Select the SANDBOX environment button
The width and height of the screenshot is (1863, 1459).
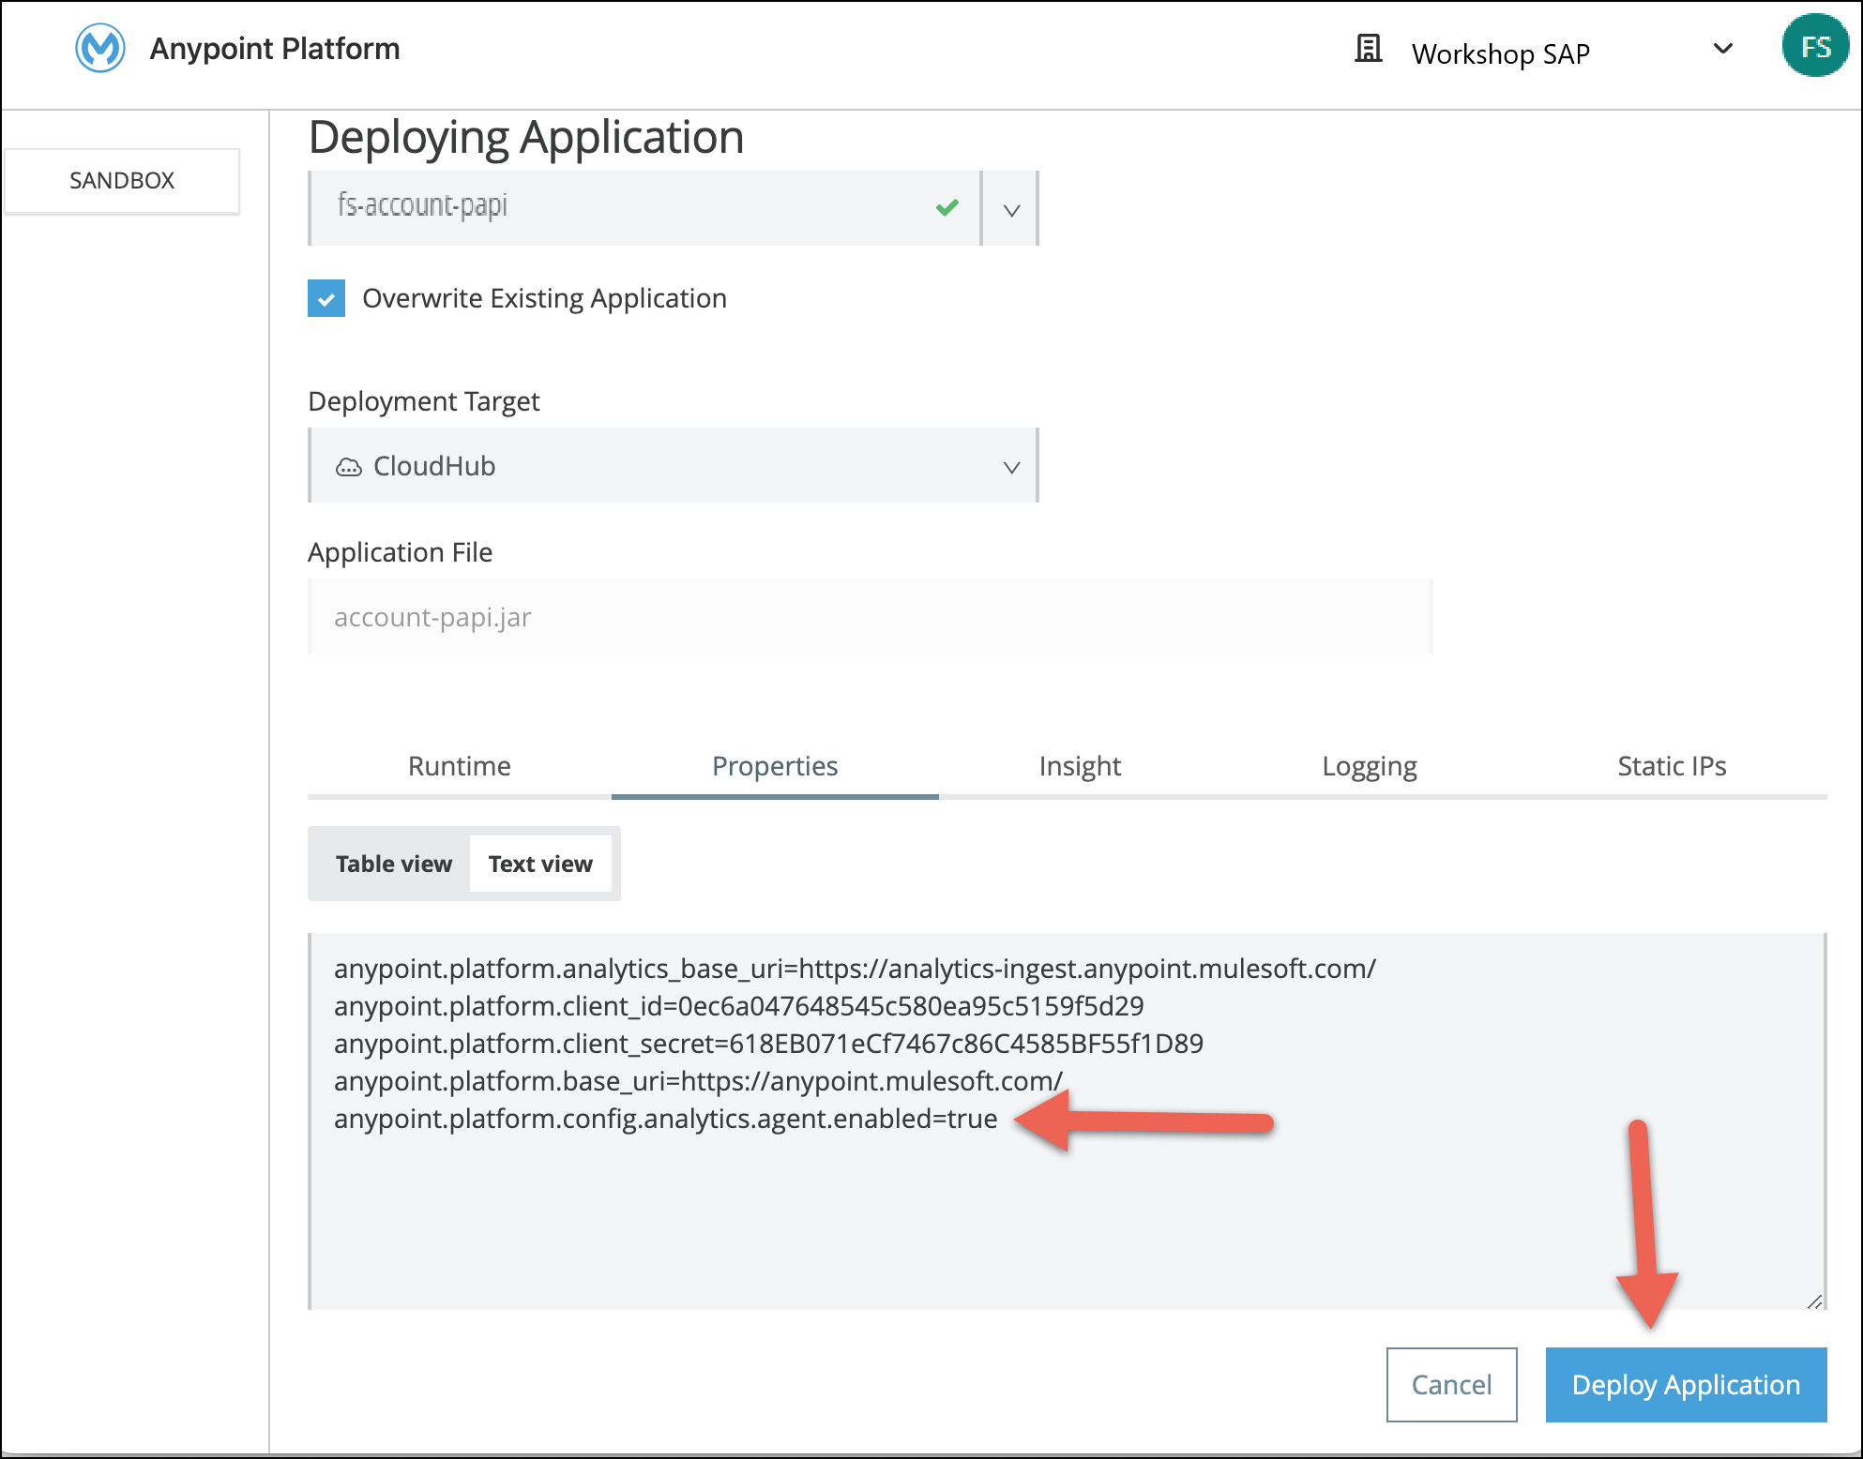[x=122, y=180]
